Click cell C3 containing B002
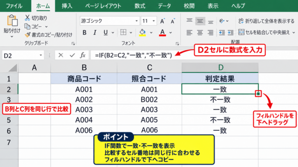This screenshot has height=167, width=298. (149, 99)
